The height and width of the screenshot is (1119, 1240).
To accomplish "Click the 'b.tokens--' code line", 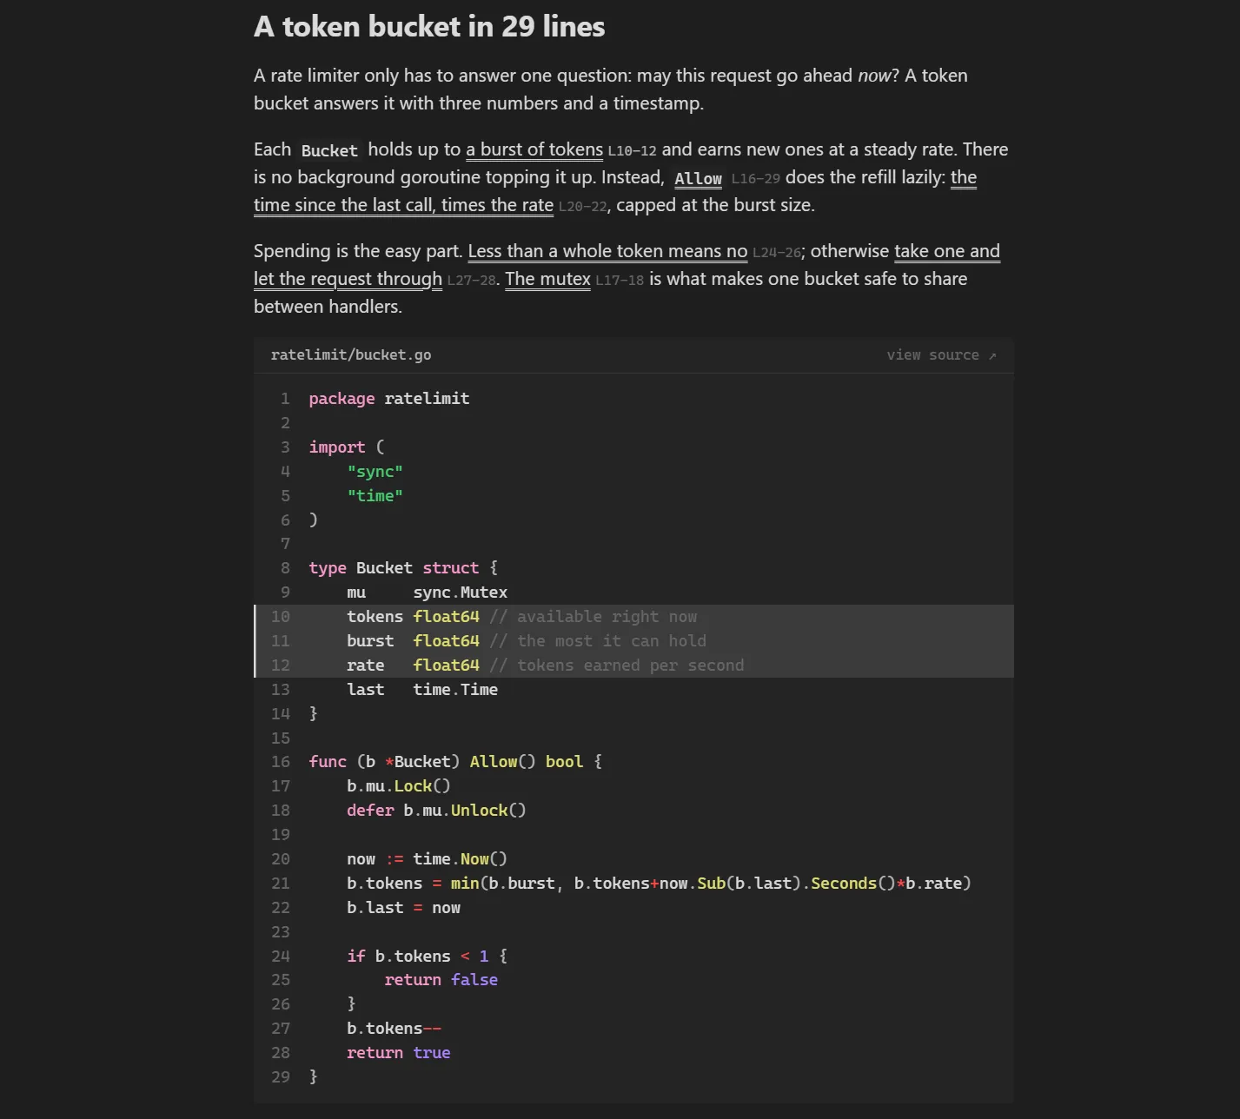I will click(x=395, y=1029).
